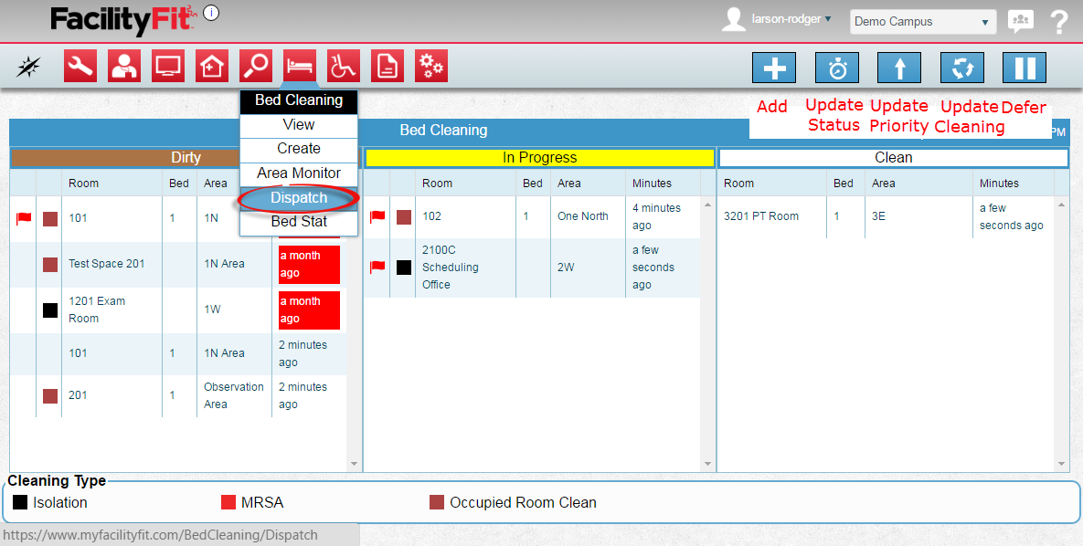Expand the larson-rodger user menu
This screenshot has width=1083, height=546.
point(791,19)
